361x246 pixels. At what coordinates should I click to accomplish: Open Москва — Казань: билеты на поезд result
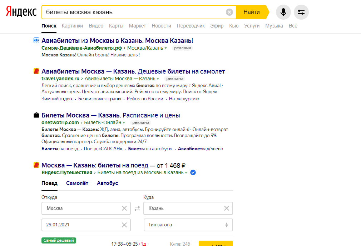[95, 165]
